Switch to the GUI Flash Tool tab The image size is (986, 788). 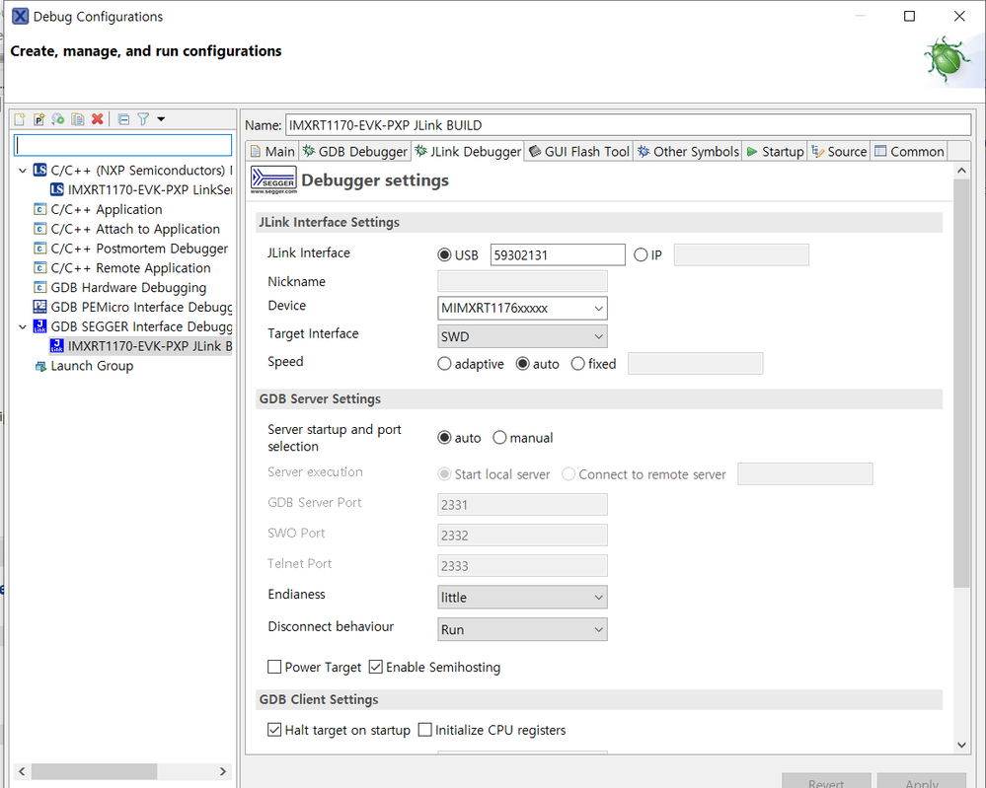click(578, 152)
